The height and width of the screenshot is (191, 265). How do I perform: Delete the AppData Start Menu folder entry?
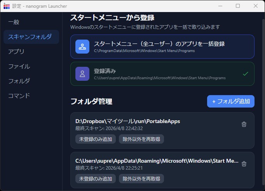click(x=244, y=164)
